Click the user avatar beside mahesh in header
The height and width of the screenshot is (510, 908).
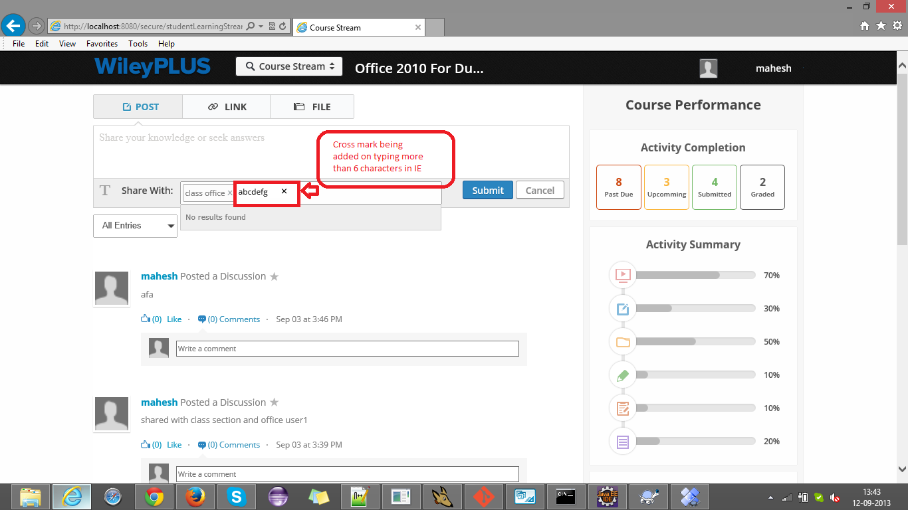tap(709, 68)
